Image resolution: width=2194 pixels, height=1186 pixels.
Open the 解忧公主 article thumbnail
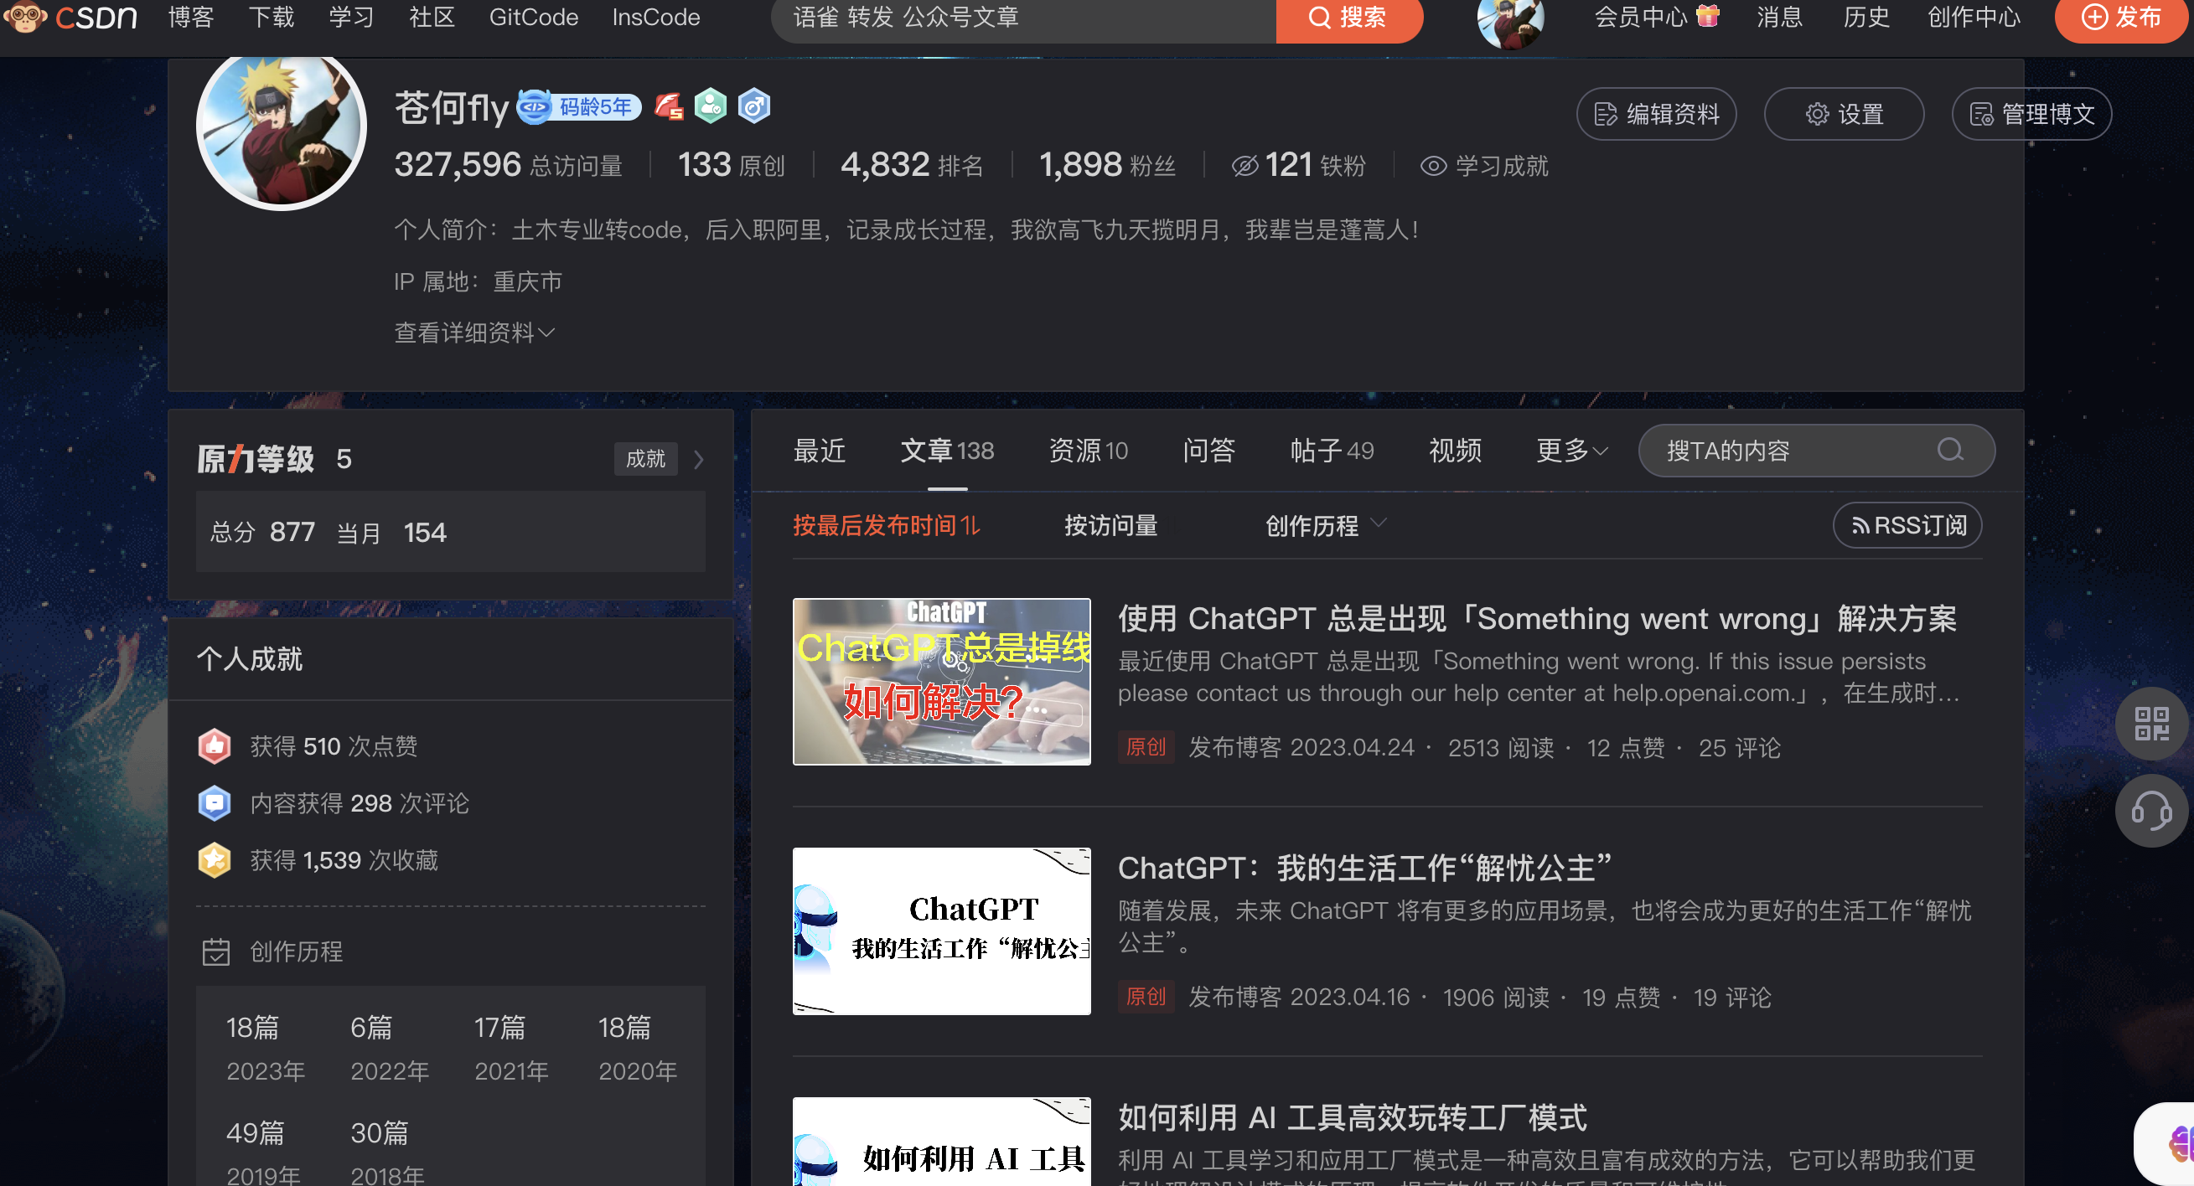click(x=941, y=931)
